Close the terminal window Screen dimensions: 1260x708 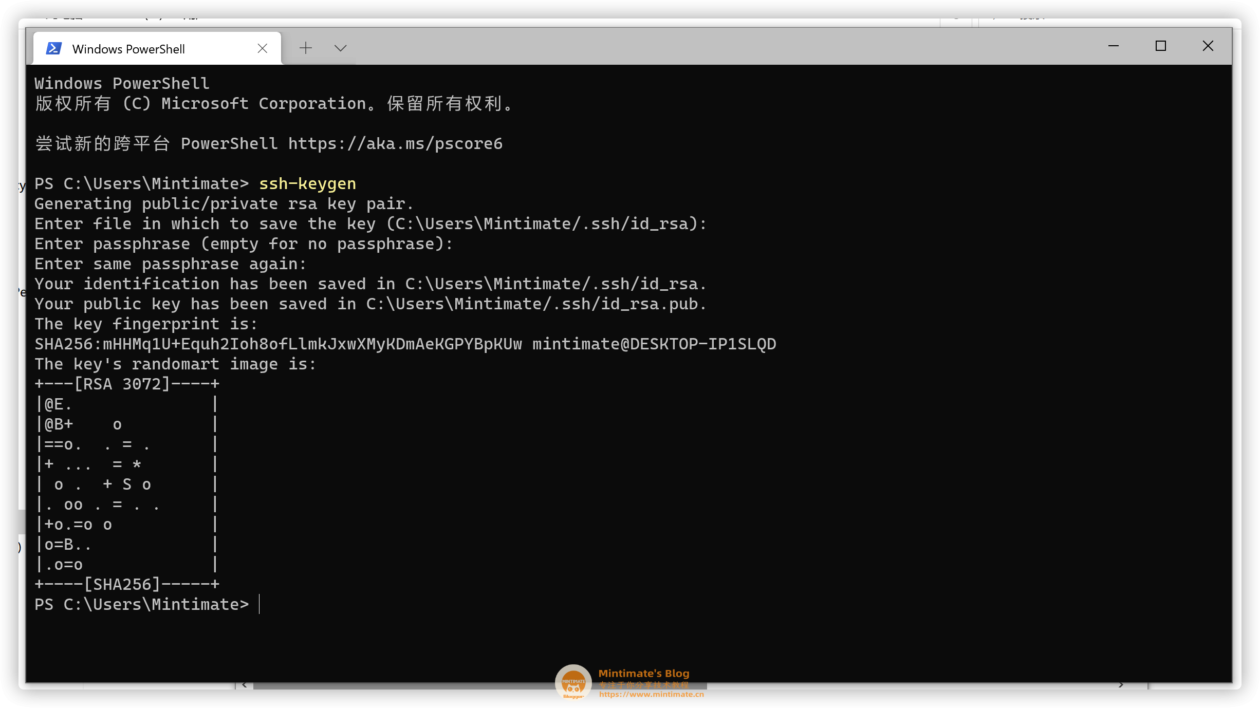(1208, 46)
